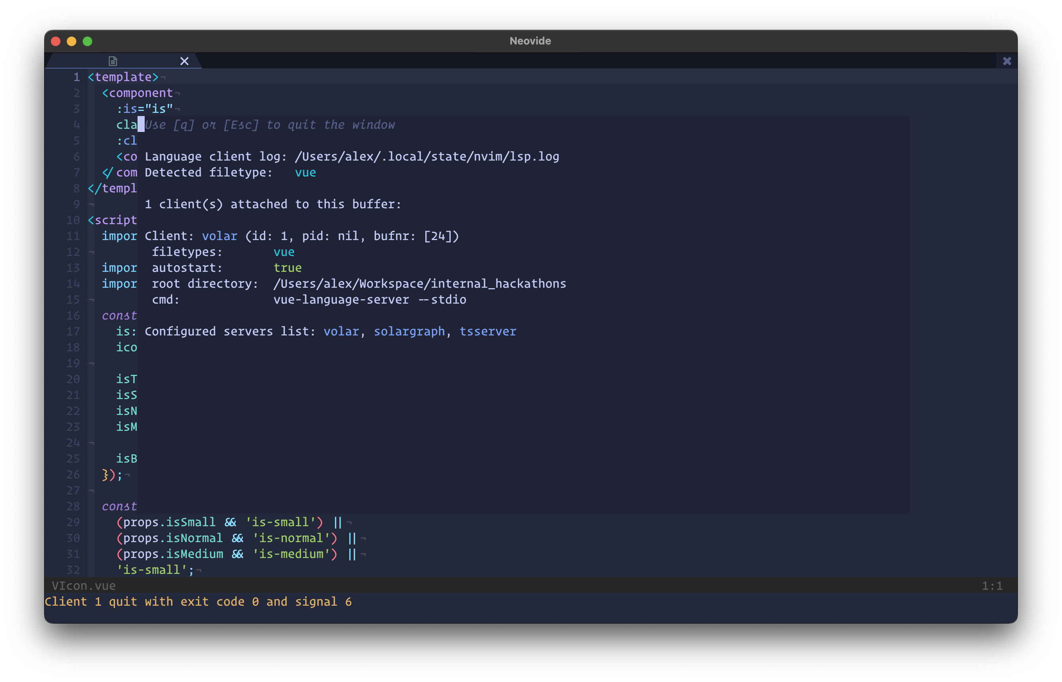The height and width of the screenshot is (682, 1062).
Task: Click the 1:1 cursor position indicator
Action: click(992, 586)
